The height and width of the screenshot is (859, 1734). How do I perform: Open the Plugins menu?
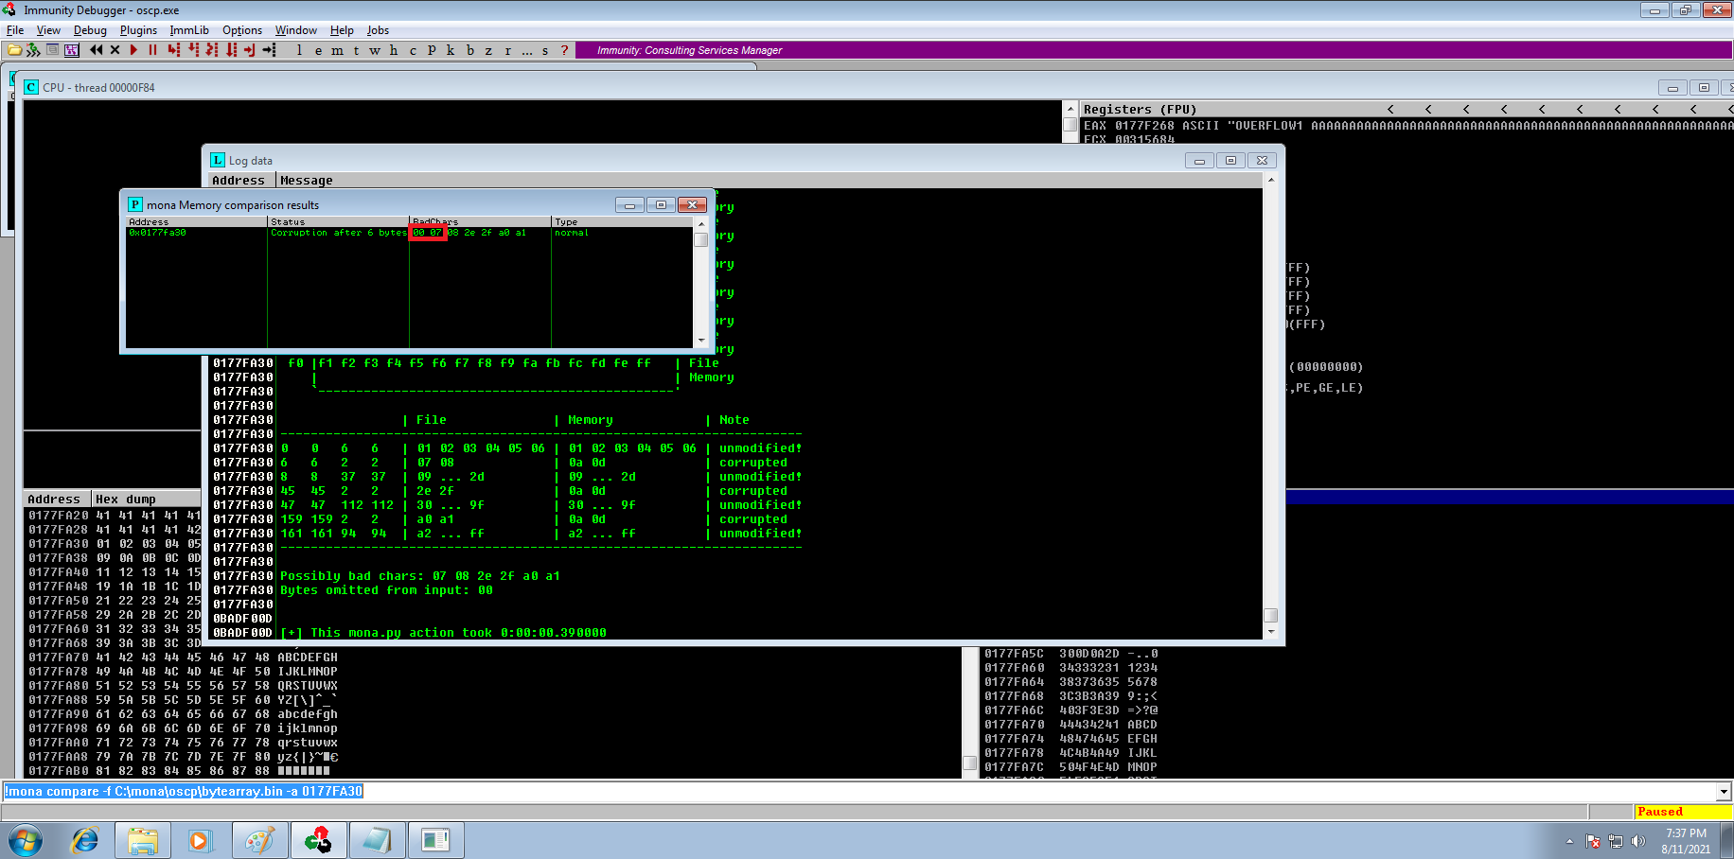pos(138,30)
